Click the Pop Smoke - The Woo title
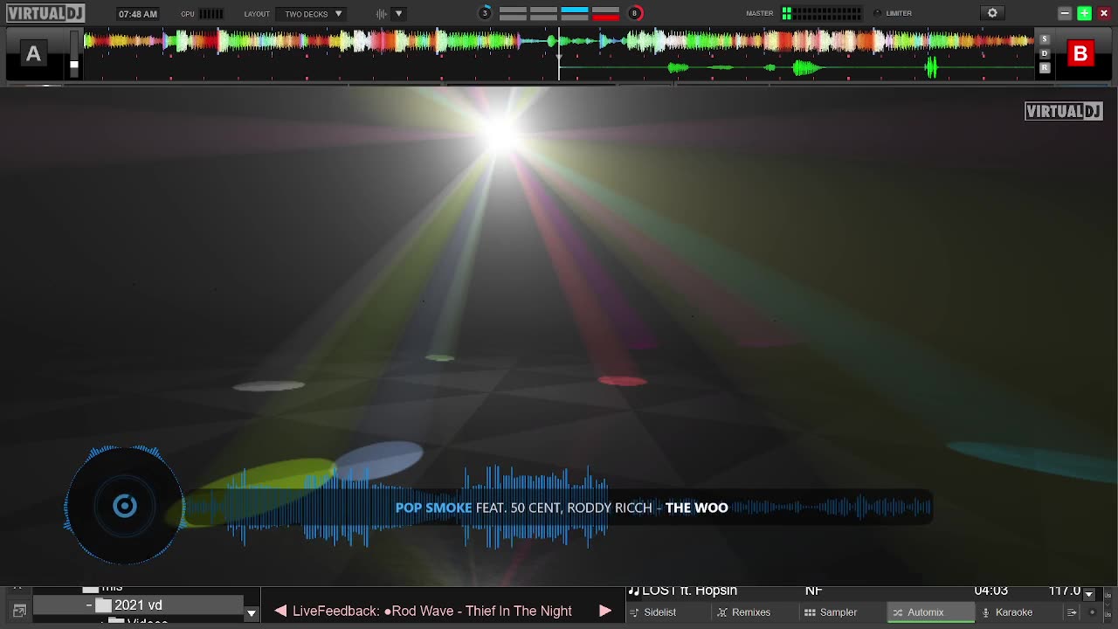The height and width of the screenshot is (629, 1118). (562, 508)
